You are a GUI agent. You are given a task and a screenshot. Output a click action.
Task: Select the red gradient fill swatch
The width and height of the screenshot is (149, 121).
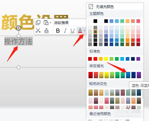(x=91, y=75)
